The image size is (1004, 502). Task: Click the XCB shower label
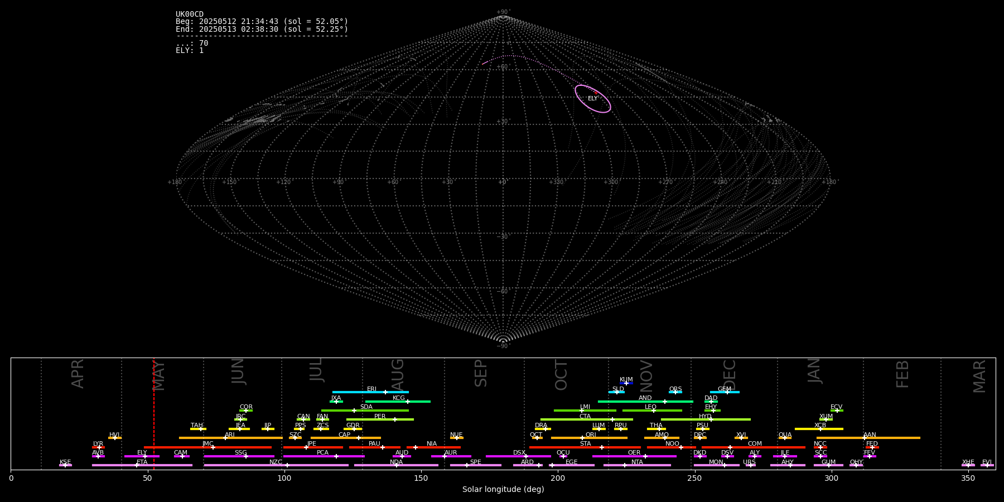[820, 426]
